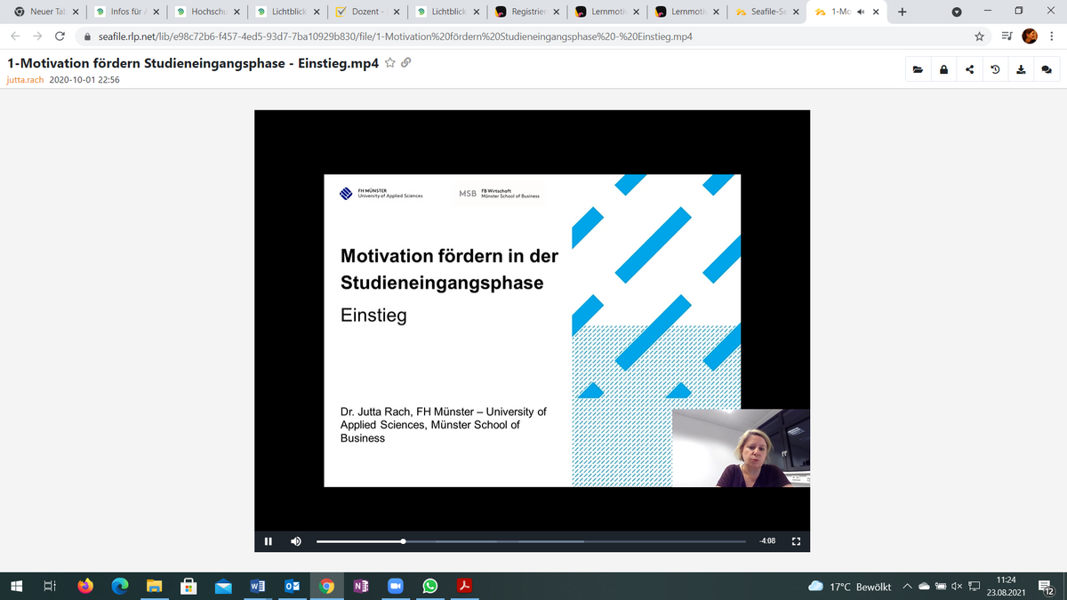Open File Explorer from taskbar
The image size is (1067, 600).
coord(155,587)
